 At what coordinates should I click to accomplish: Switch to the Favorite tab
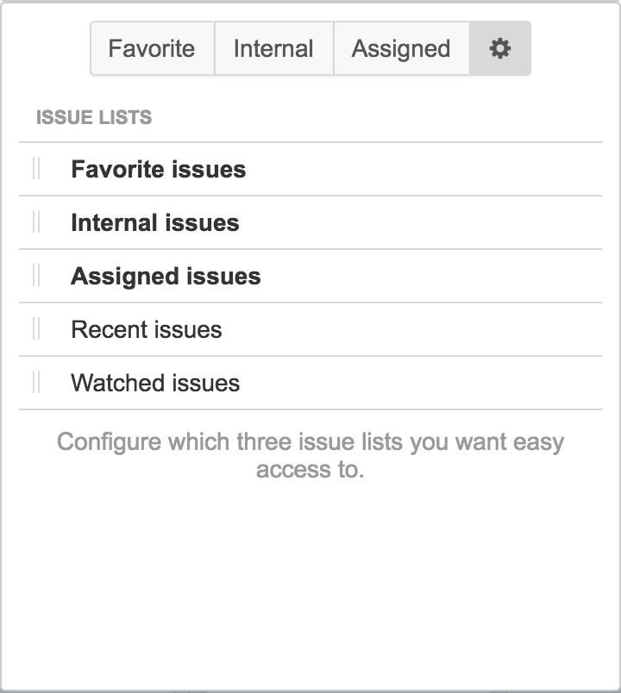pyautogui.click(x=152, y=48)
